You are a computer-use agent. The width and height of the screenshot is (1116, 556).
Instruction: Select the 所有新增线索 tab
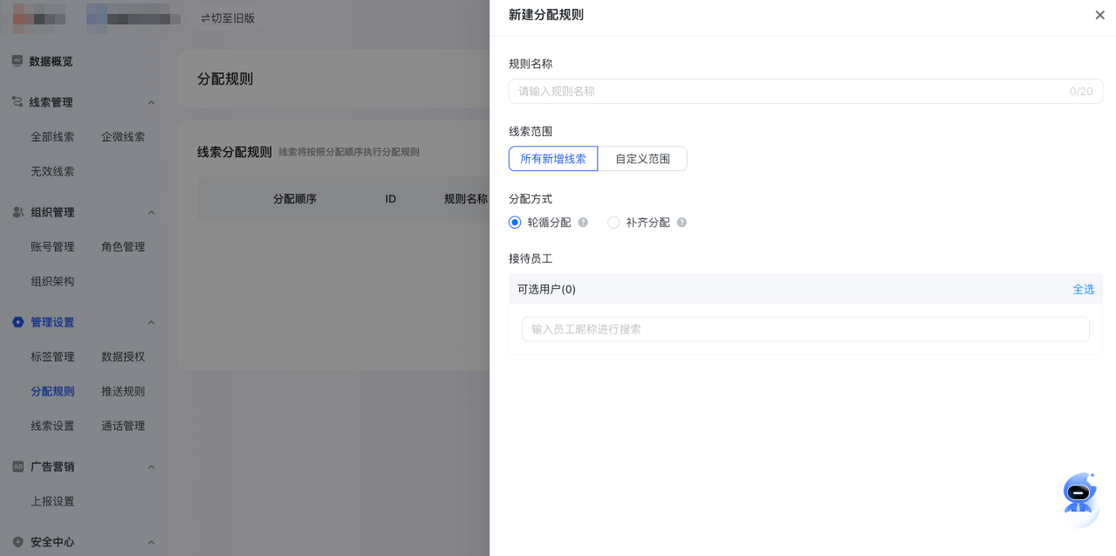[x=552, y=158]
